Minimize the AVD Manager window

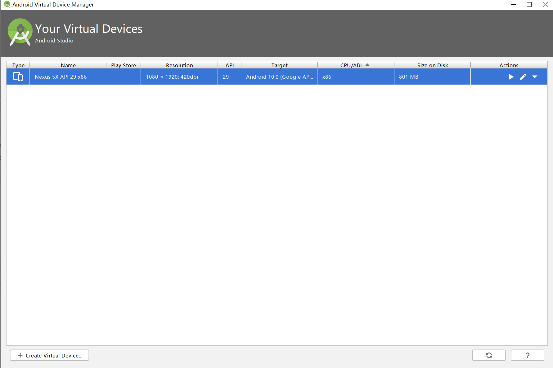click(x=513, y=5)
